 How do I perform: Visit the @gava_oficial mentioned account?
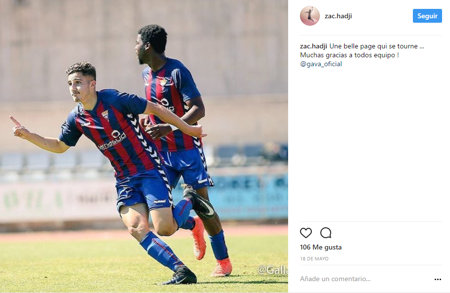point(321,64)
